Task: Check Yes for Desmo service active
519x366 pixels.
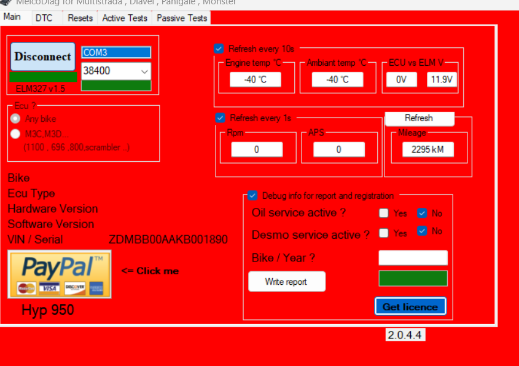Action: [x=384, y=233]
